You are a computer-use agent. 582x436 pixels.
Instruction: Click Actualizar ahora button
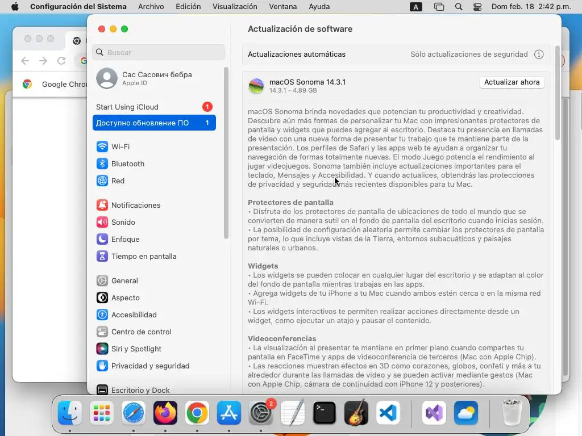(x=512, y=82)
